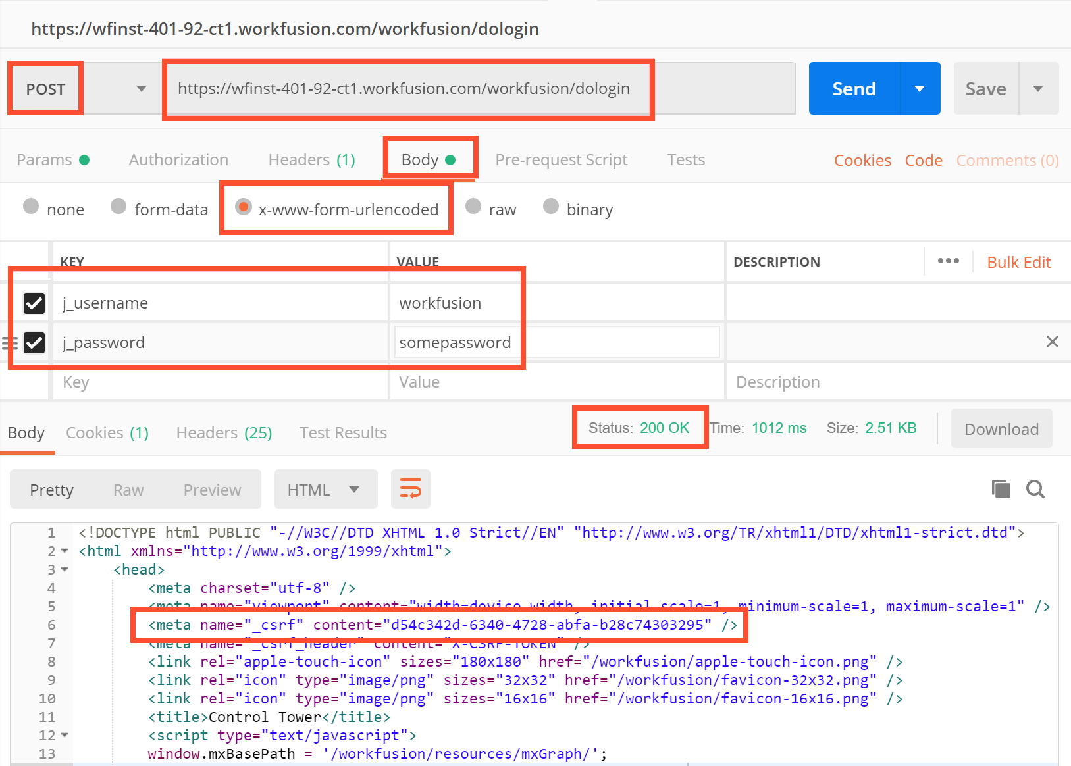Click the Bulk Edit link
This screenshot has width=1071, height=766.
(x=1019, y=262)
